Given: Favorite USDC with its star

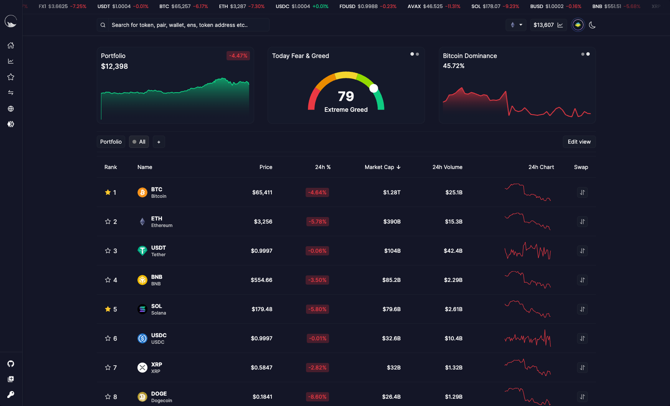Looking at the screenshot, I should click(108, 338).
